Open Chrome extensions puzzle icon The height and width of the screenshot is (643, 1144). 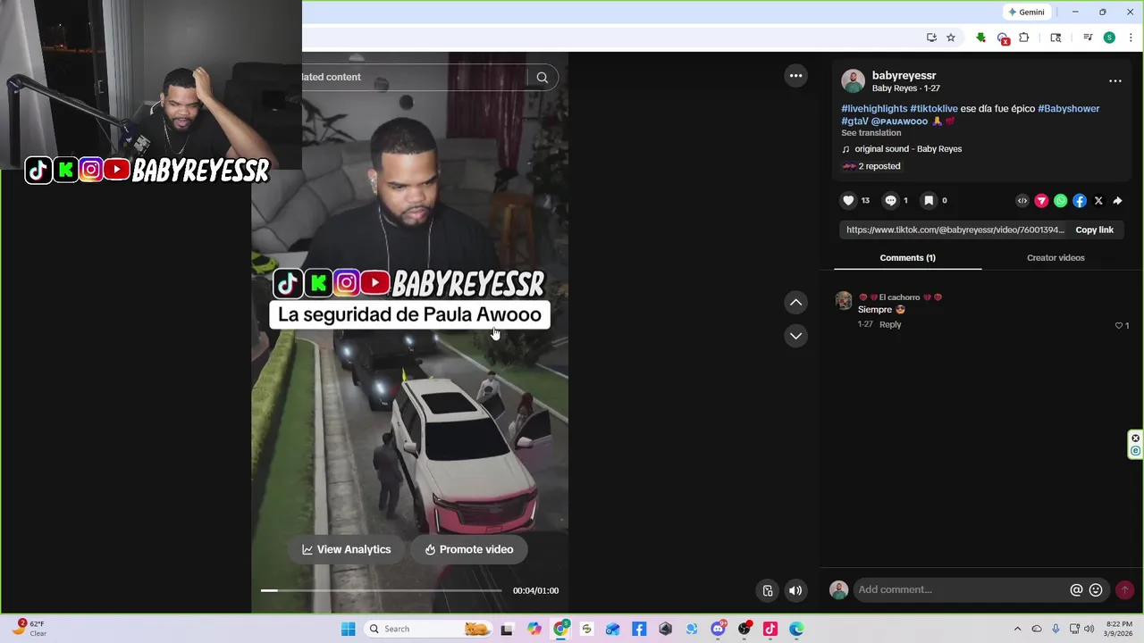tap(1024, 38)
